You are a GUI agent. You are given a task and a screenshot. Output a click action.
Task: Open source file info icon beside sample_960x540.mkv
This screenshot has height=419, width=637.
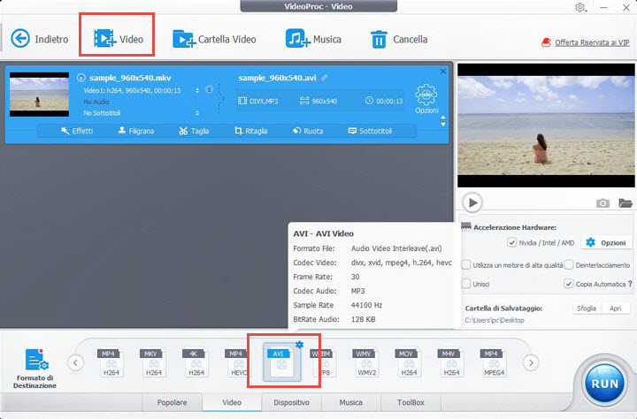(81, 78)
